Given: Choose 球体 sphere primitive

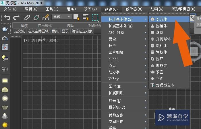Looking at the screenshot, I should click(x=169, y=32).
